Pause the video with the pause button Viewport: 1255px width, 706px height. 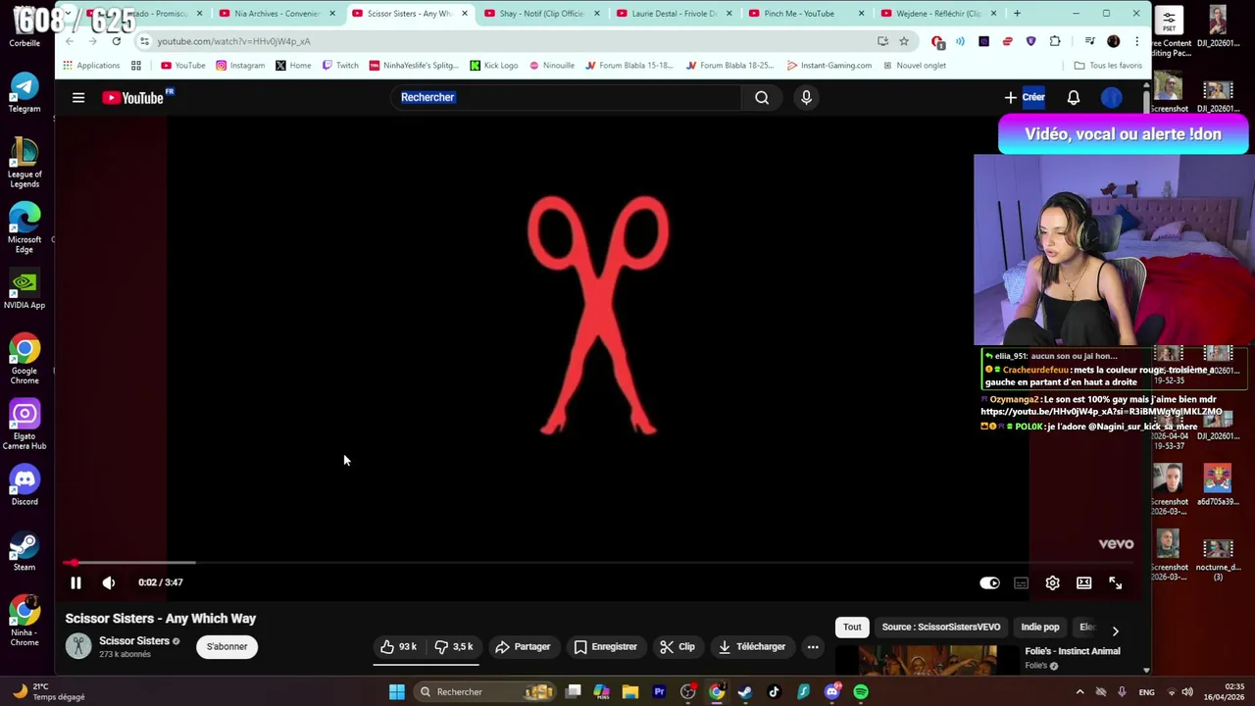tap(75, 582)
